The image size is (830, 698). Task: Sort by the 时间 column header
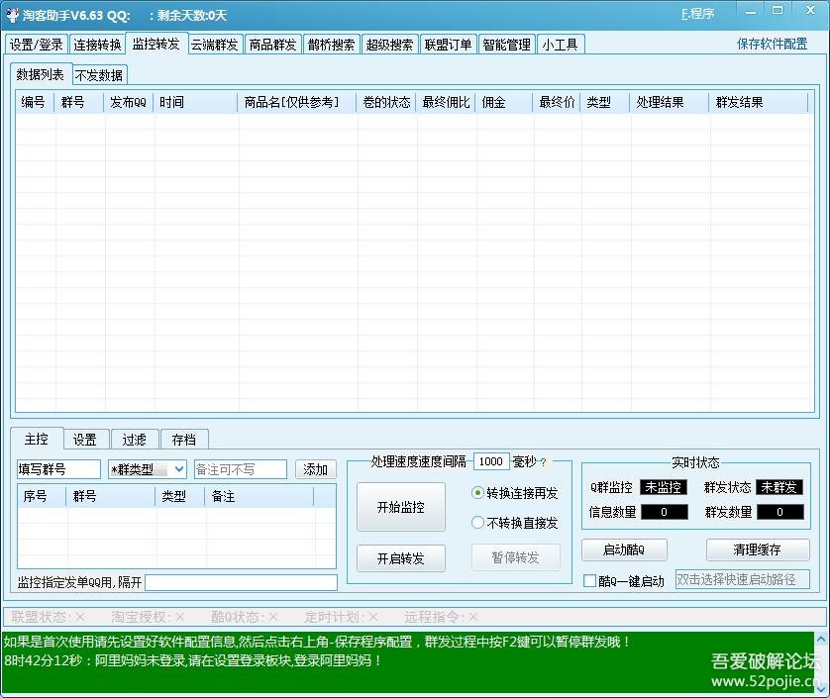point(195,102)
